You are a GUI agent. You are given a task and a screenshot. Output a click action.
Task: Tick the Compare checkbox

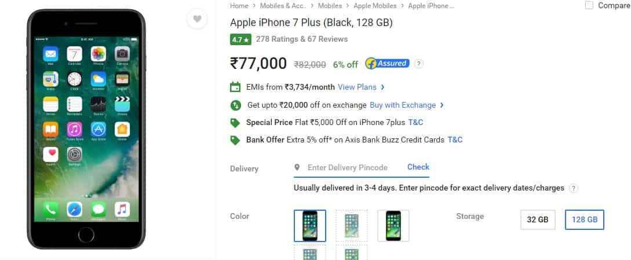(x=589, y=5)
